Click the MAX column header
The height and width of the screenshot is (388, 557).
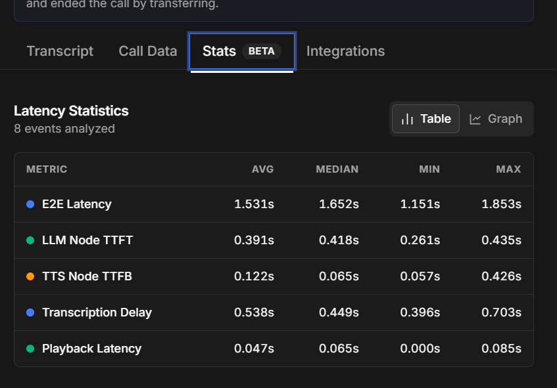point(508,169)
